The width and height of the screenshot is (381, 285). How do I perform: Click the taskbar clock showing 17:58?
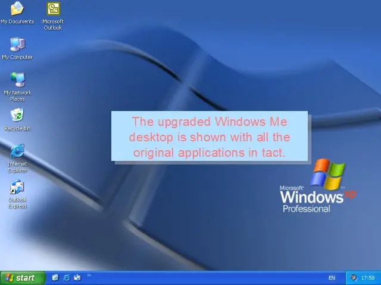tap(368, 278)
